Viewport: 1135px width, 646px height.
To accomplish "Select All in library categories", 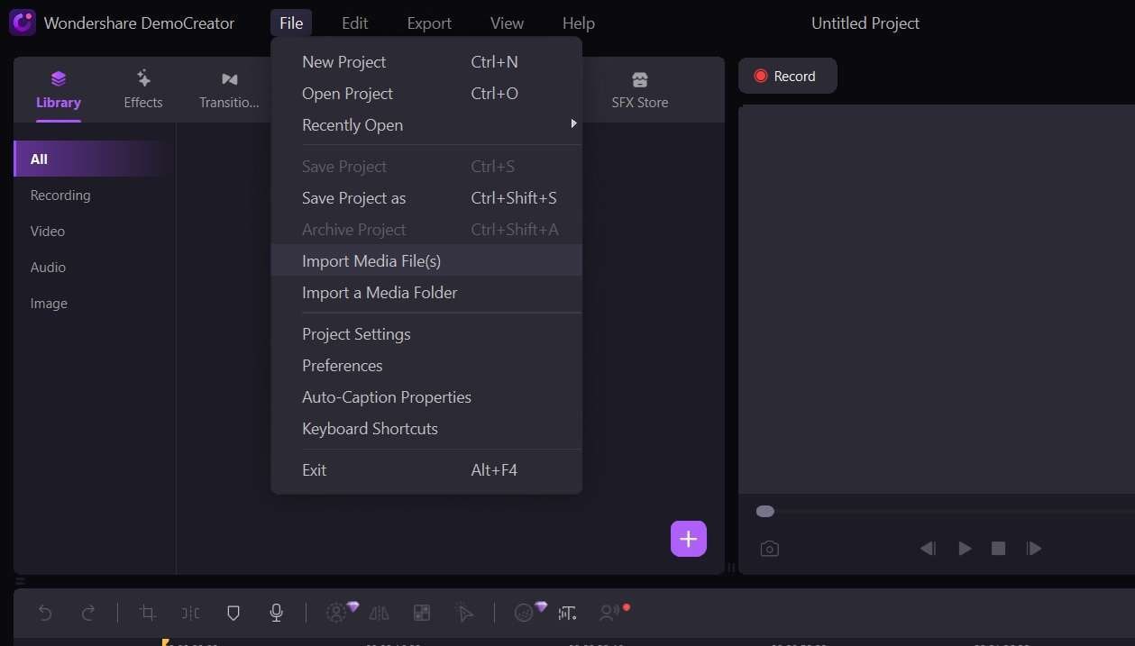I will (94, 159).
